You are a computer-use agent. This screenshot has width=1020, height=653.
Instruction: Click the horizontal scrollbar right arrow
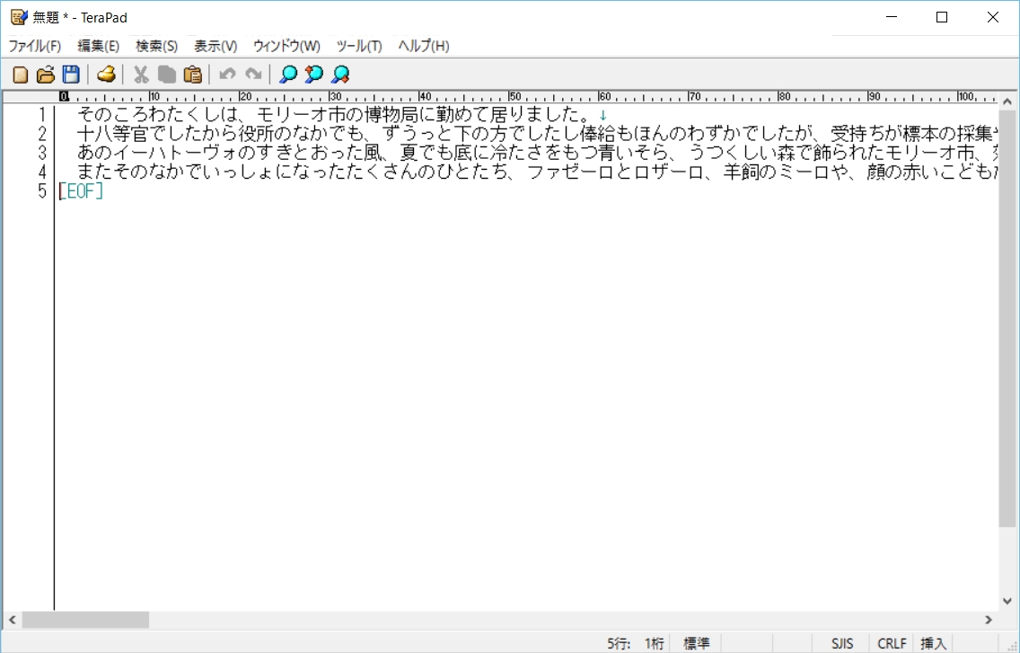(x=989, y=620)
